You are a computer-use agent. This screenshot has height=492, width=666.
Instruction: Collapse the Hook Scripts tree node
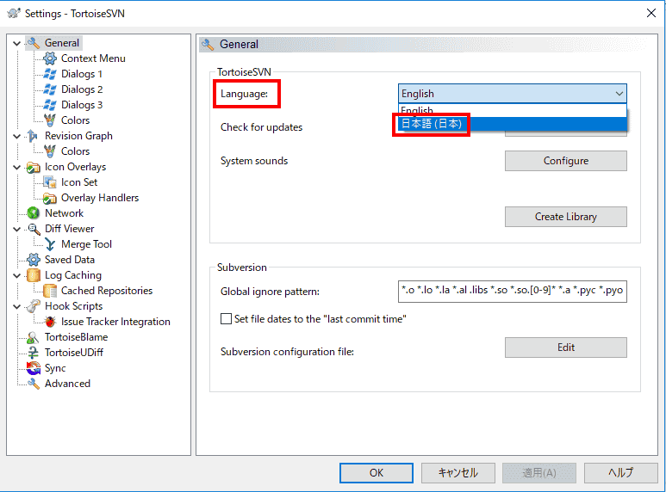[16, 307]
